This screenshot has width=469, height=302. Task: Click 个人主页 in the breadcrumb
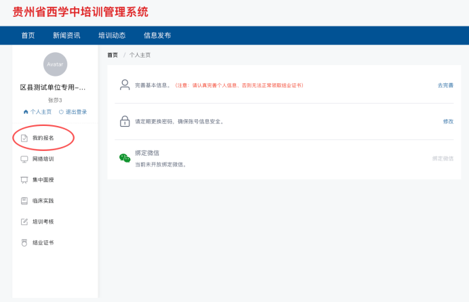point(140,55)
